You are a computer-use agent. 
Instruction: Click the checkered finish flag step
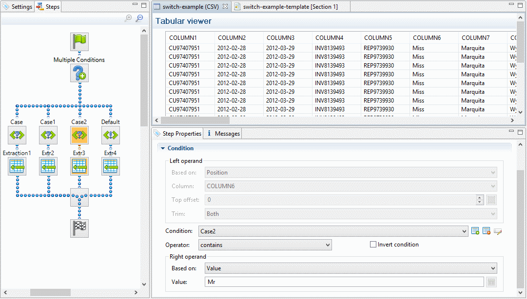coord(79,228)
